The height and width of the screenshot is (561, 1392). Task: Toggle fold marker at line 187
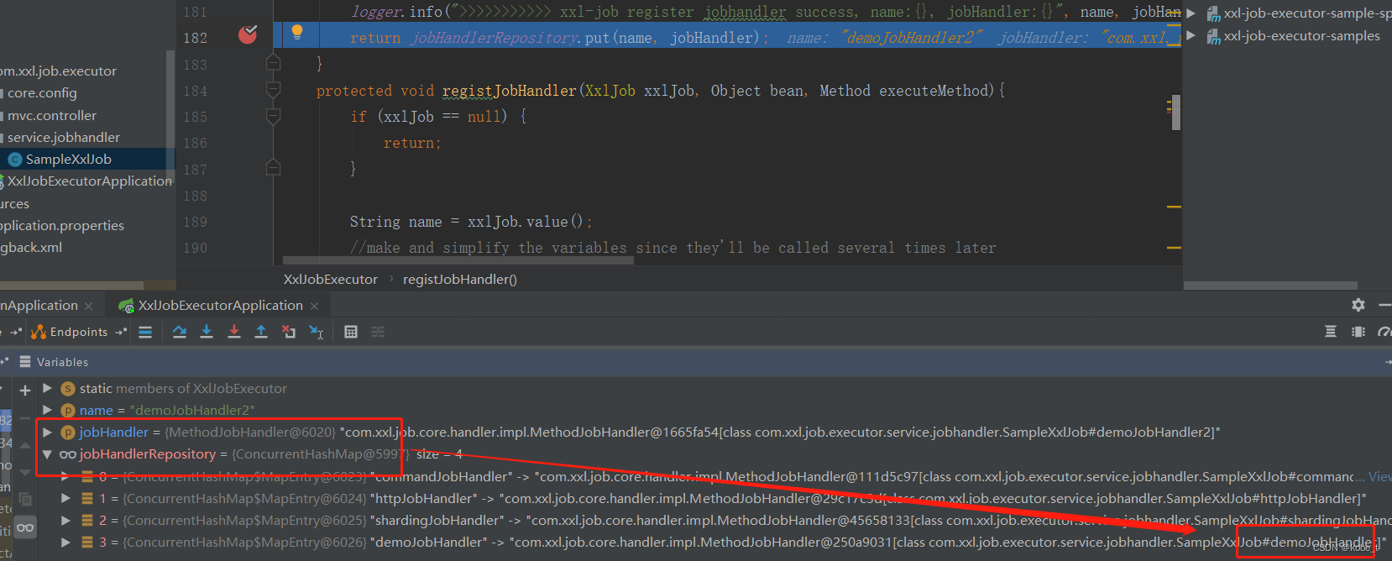pyautogui.click(x=273, y=168)
